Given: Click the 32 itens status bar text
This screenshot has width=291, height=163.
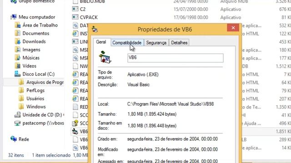Looking at the screenshot, I should (16, 155).
